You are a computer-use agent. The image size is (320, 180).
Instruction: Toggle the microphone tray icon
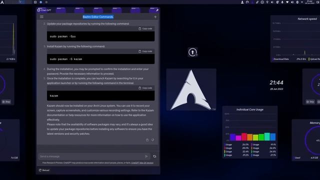tap(282, 2)
